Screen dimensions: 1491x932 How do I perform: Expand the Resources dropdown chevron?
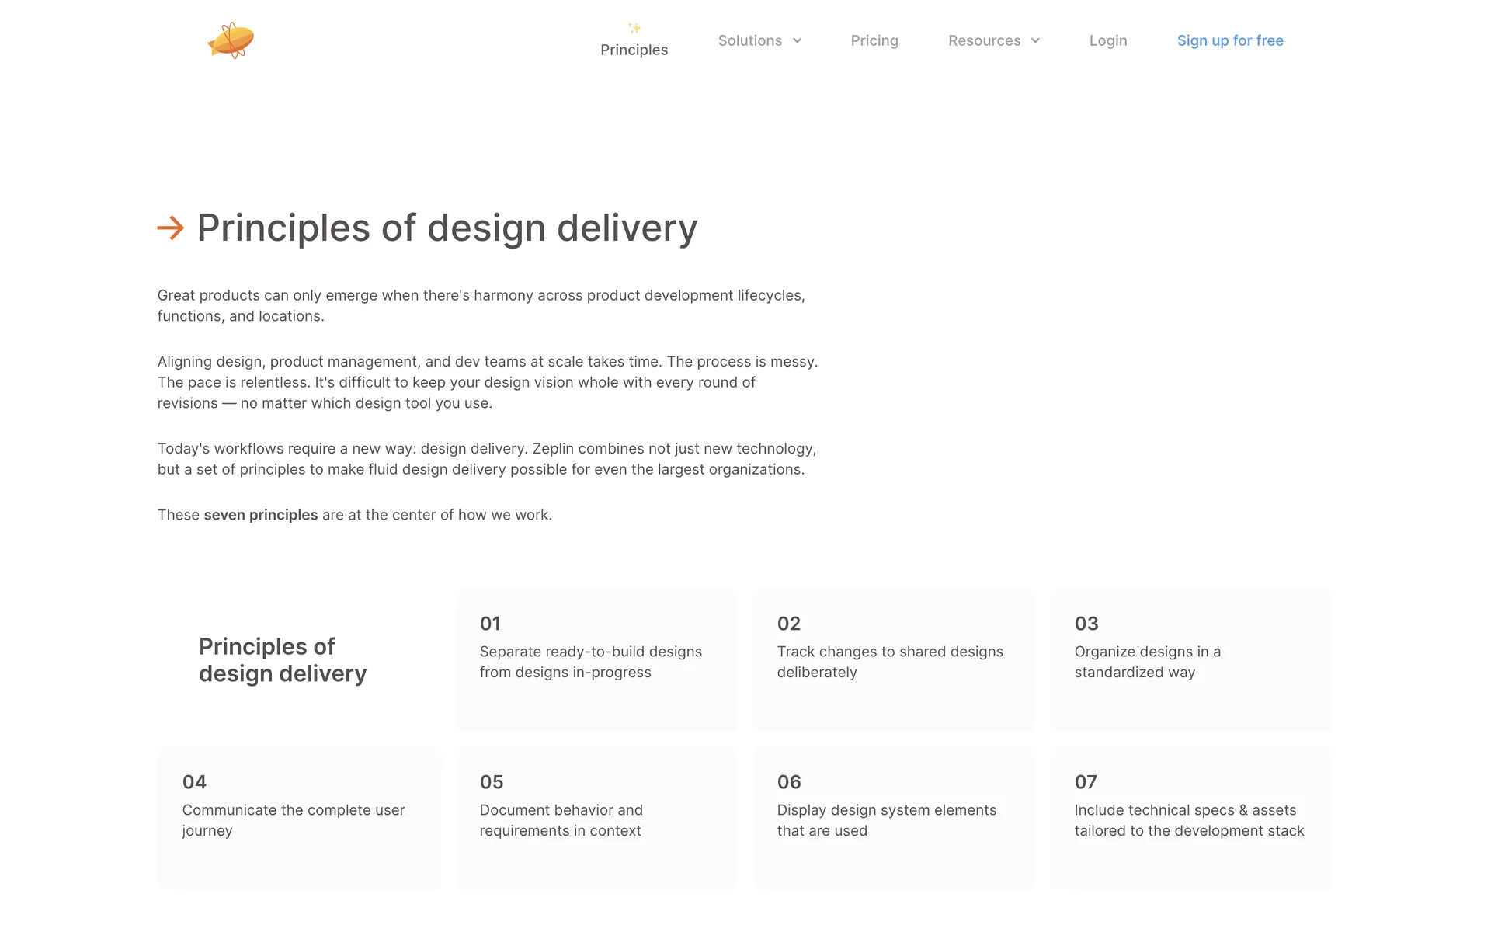(1035, 40)
